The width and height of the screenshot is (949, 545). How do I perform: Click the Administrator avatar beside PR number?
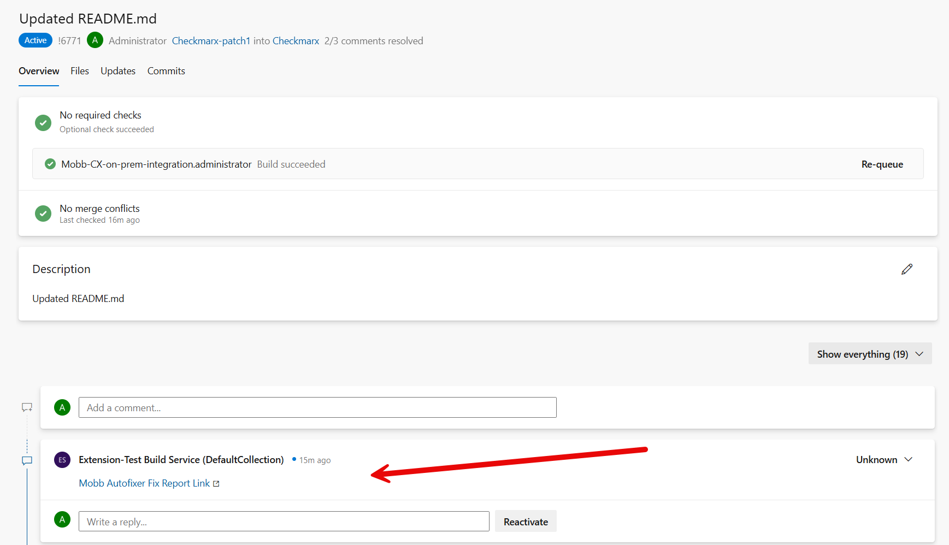[x=95, y=40]
